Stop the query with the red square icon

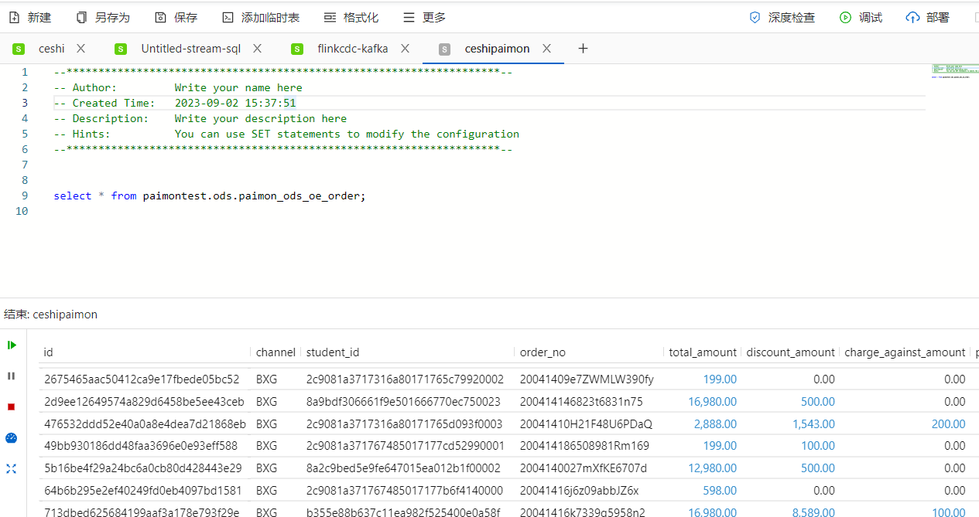[12, 406]
